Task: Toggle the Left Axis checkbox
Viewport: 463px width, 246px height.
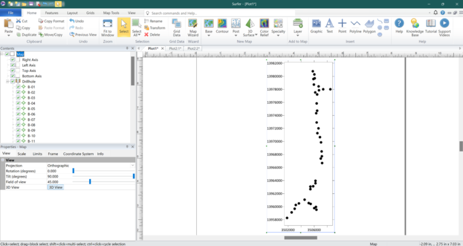Action: tap(13, 65)
